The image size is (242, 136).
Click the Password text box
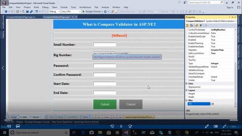[105, 66]
